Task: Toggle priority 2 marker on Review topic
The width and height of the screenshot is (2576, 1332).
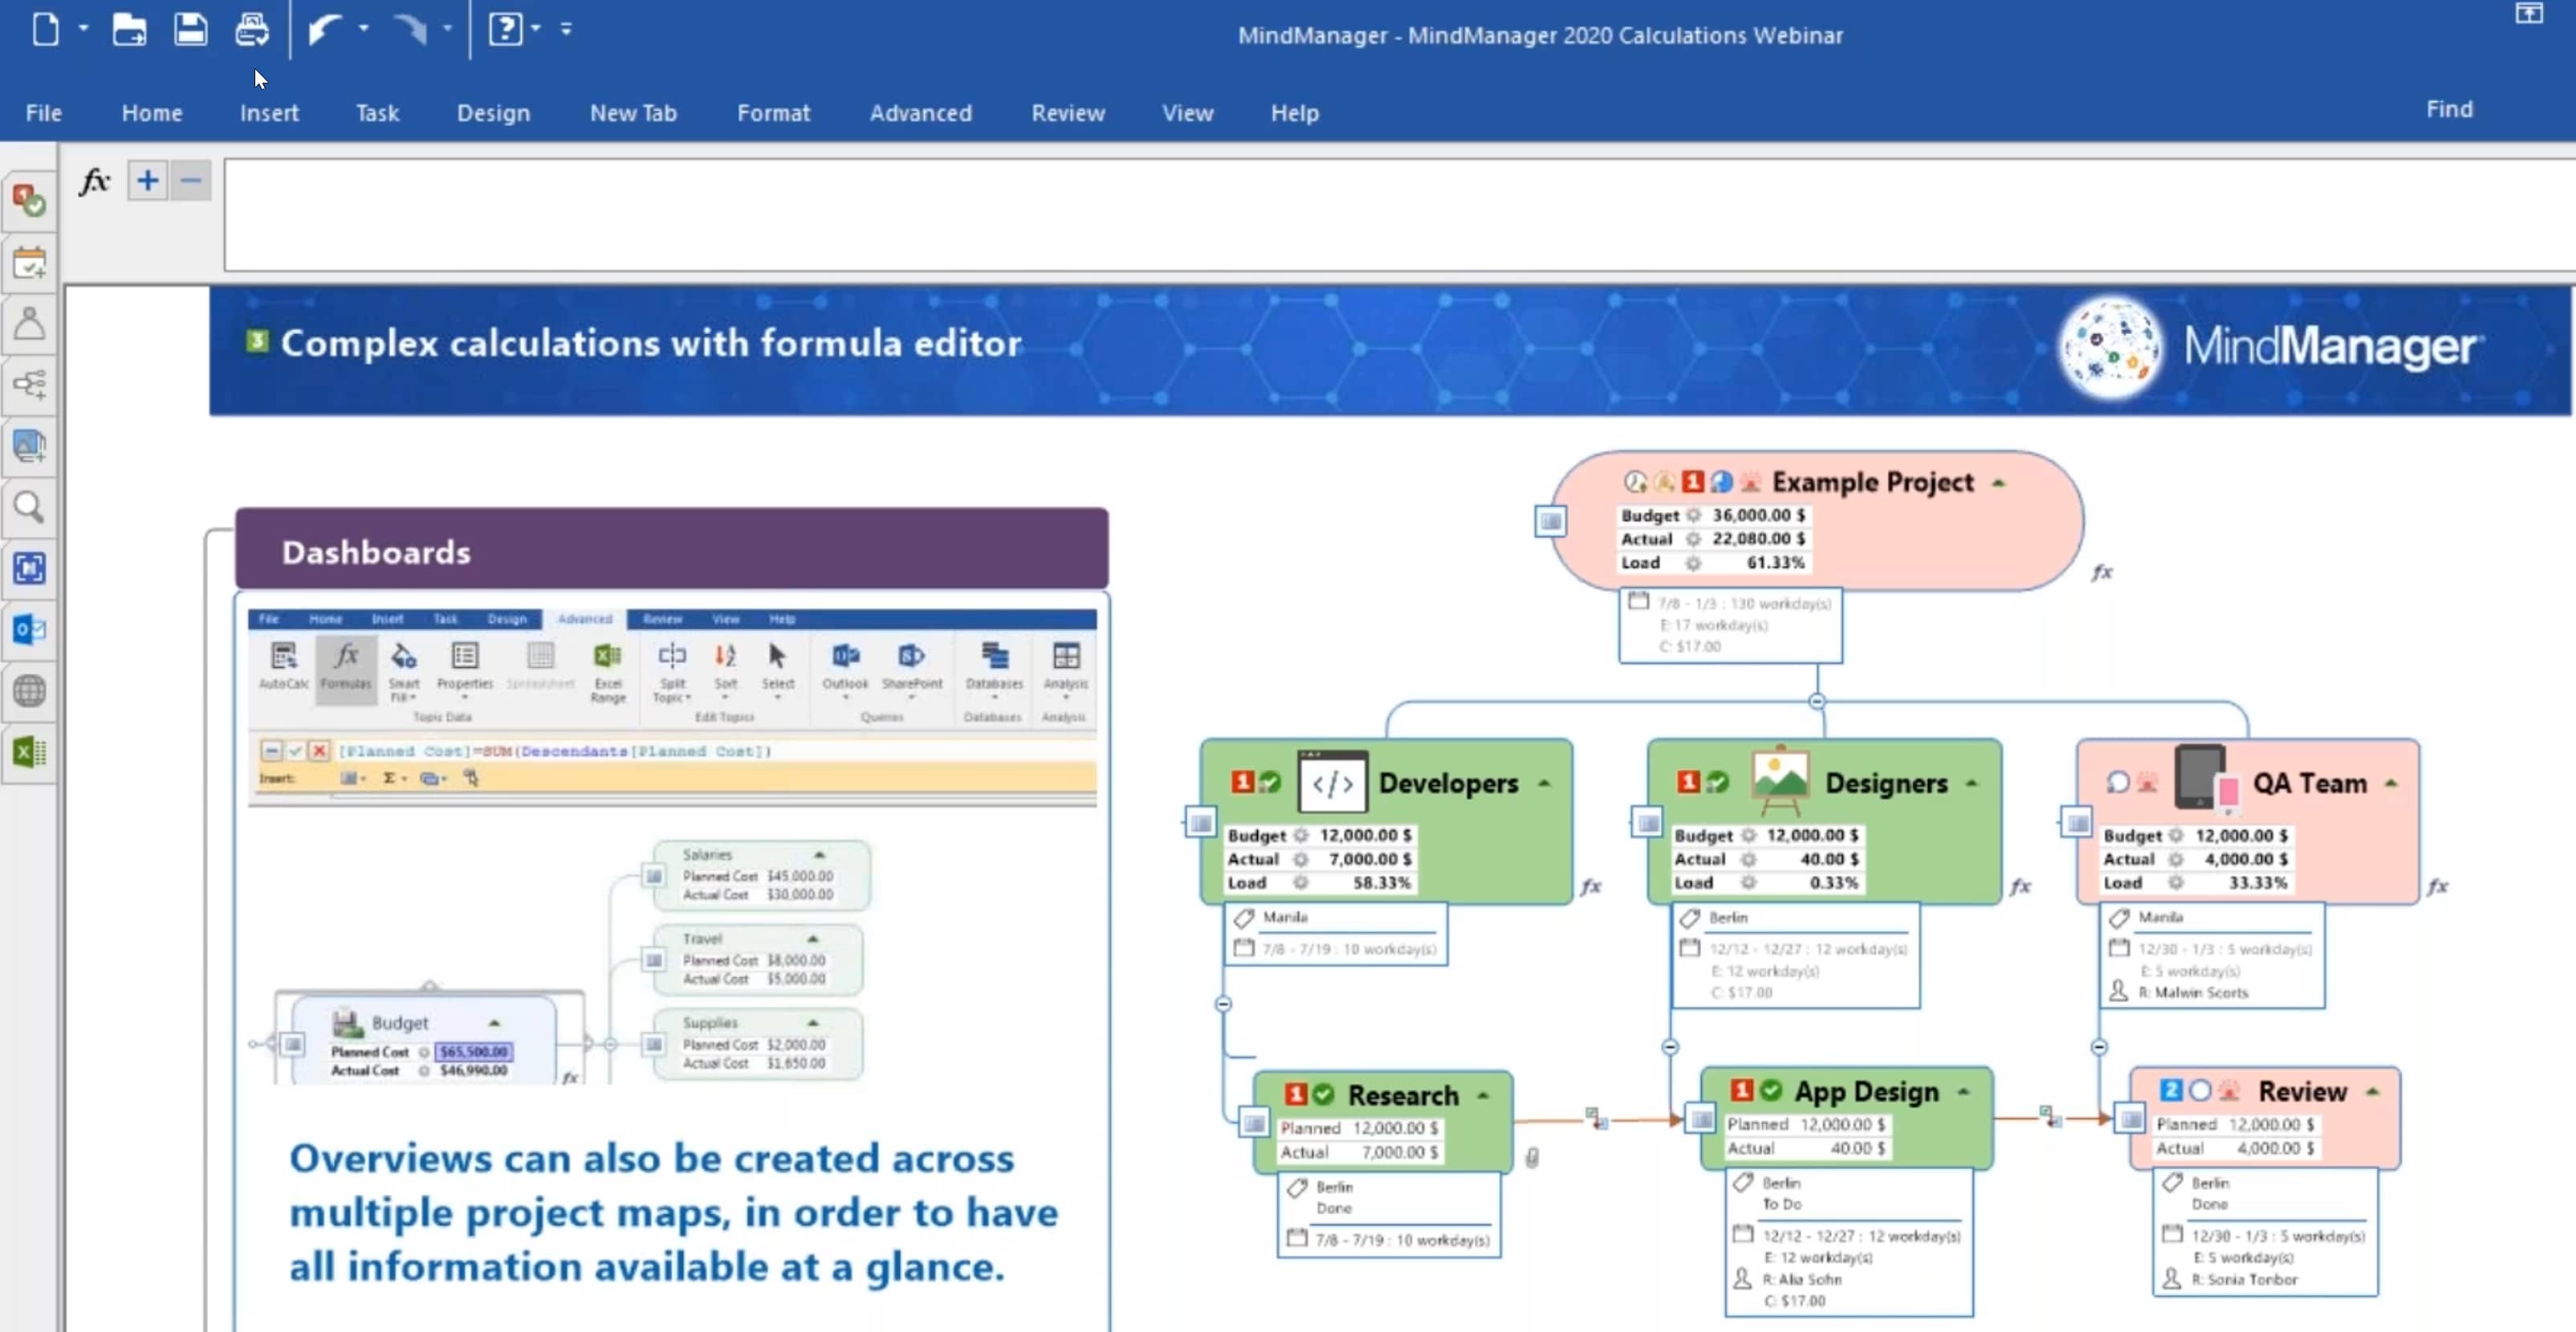Action: [2170, 1091]
